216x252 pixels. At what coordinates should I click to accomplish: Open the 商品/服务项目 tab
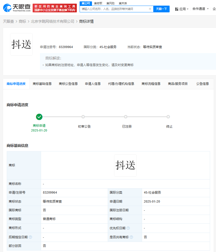(x=178, y=84)
